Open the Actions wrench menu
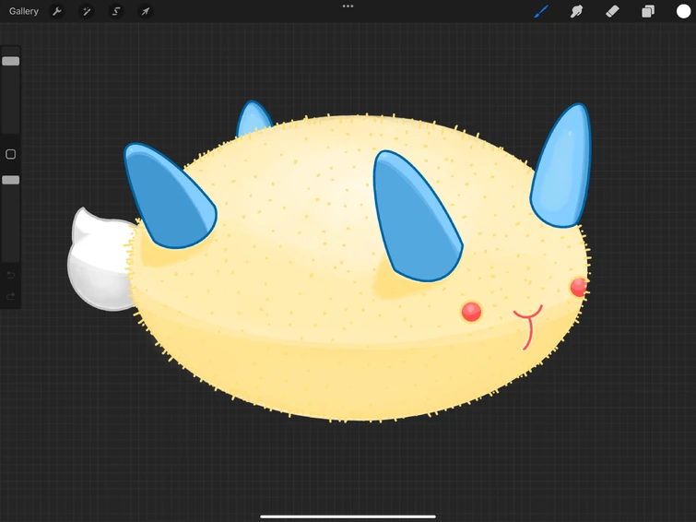Screen dimensions: 696x522 click(x=57, y=11)
